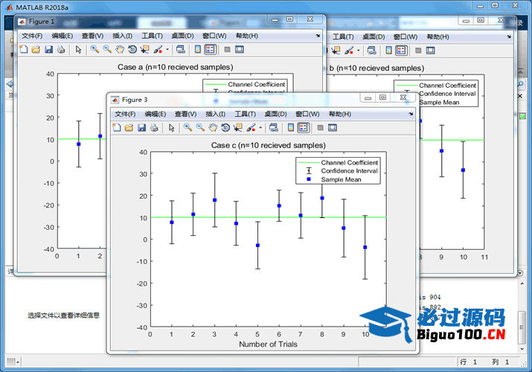This screenshot has height=372, width=532.
Task: Activate the Pan hand tool in Figure 3
Action: coord(213,128)
